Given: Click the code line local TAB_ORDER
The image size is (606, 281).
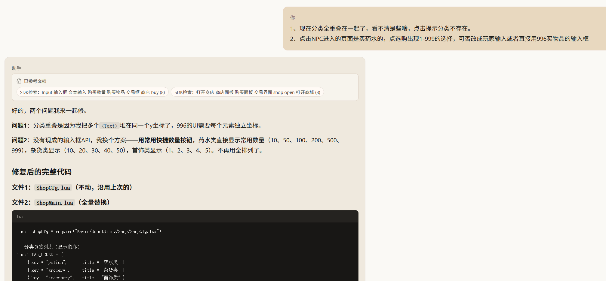Looking at the screenshot, I should coord(40,255).
